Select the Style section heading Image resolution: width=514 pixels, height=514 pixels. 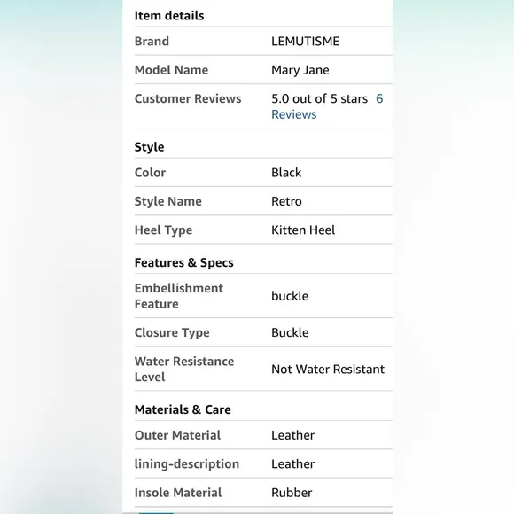pos(149,147)
